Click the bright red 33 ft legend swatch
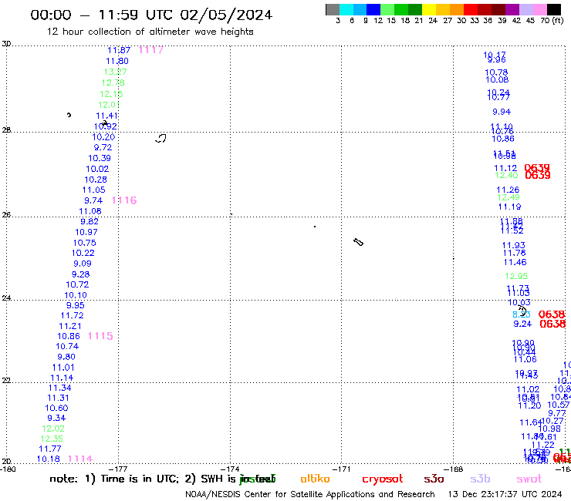The image size is (571, 501). (470, 9)
